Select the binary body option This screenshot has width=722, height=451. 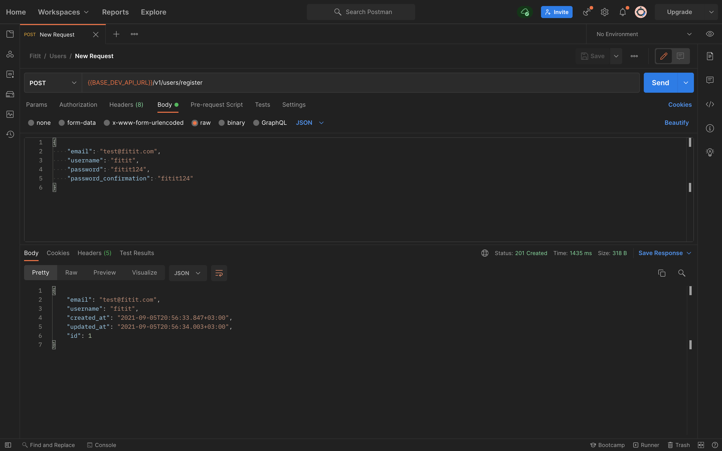point(222,123)
